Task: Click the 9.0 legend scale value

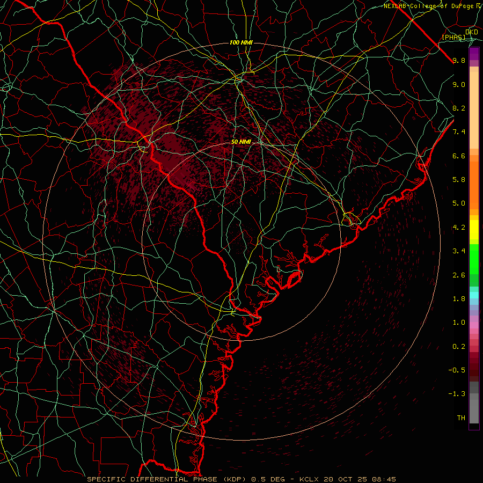Action: click(x=459, y=84)
